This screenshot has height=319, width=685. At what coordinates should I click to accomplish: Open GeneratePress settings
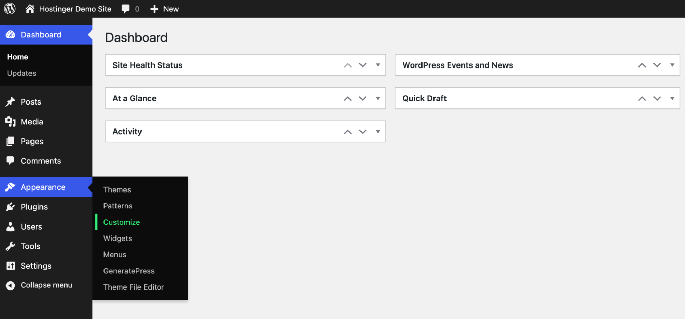(x=129, y=271)
